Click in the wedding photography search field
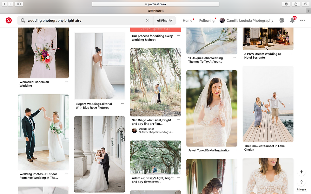 [85, 20]
